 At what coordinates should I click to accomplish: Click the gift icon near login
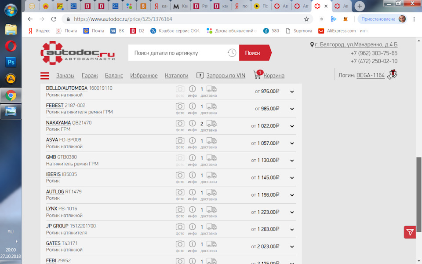click(x=392, y=74)
